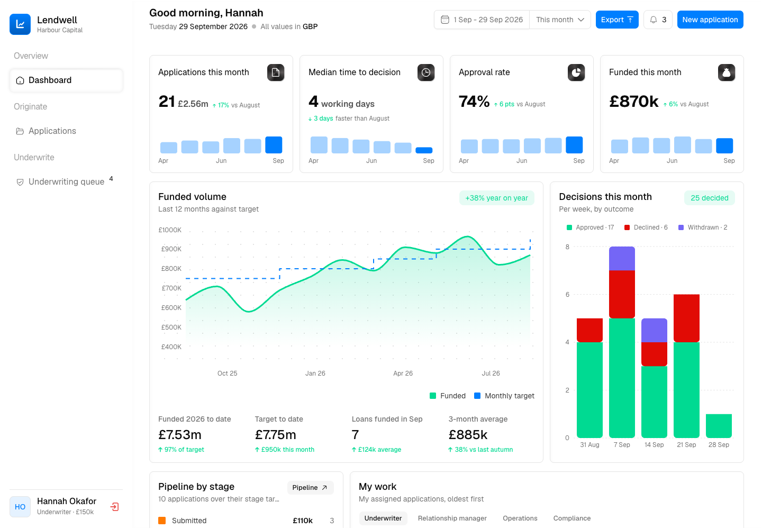Click the Sep bar in Median time sparkline

[x=424, y=150]
